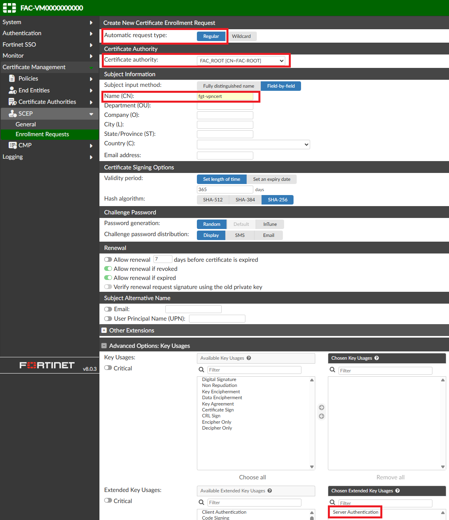Click left arrow to remove chosen key usage
Screen dimensions: 449x520
(322, 416)
